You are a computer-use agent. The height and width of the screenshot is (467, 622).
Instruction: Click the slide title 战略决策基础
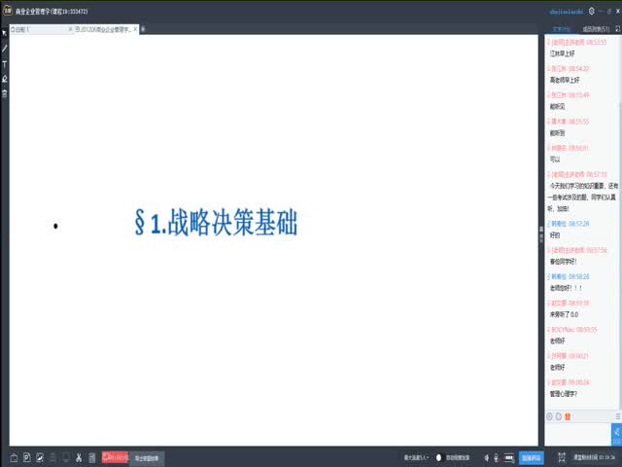[x=216, y=222]
